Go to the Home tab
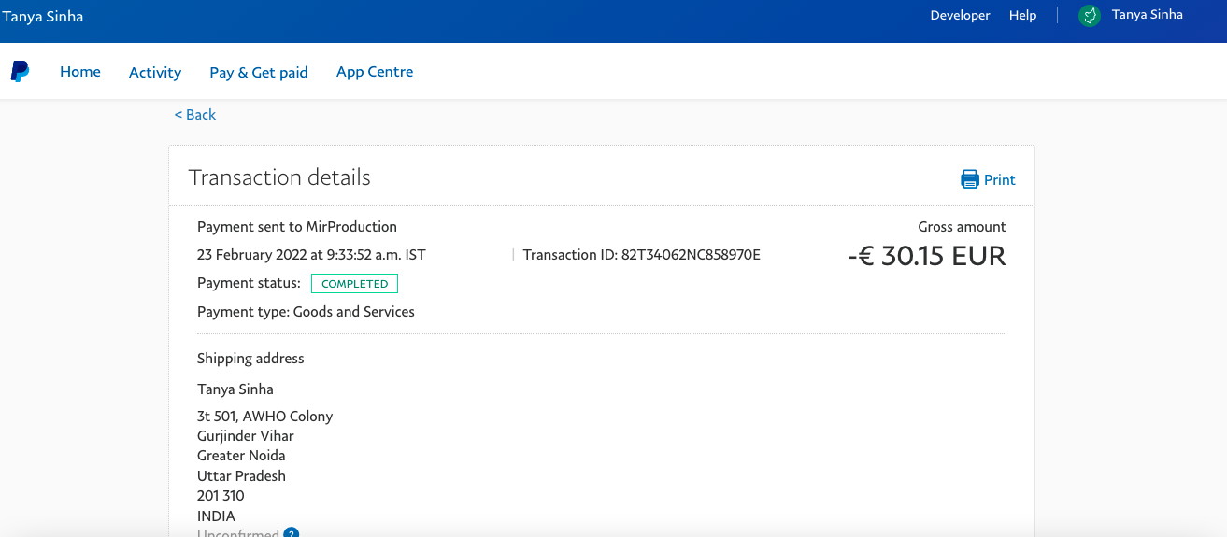Image resolution: width=1227 pixels, height=537 pixels. pyautogui.click(x=80, y=72)
